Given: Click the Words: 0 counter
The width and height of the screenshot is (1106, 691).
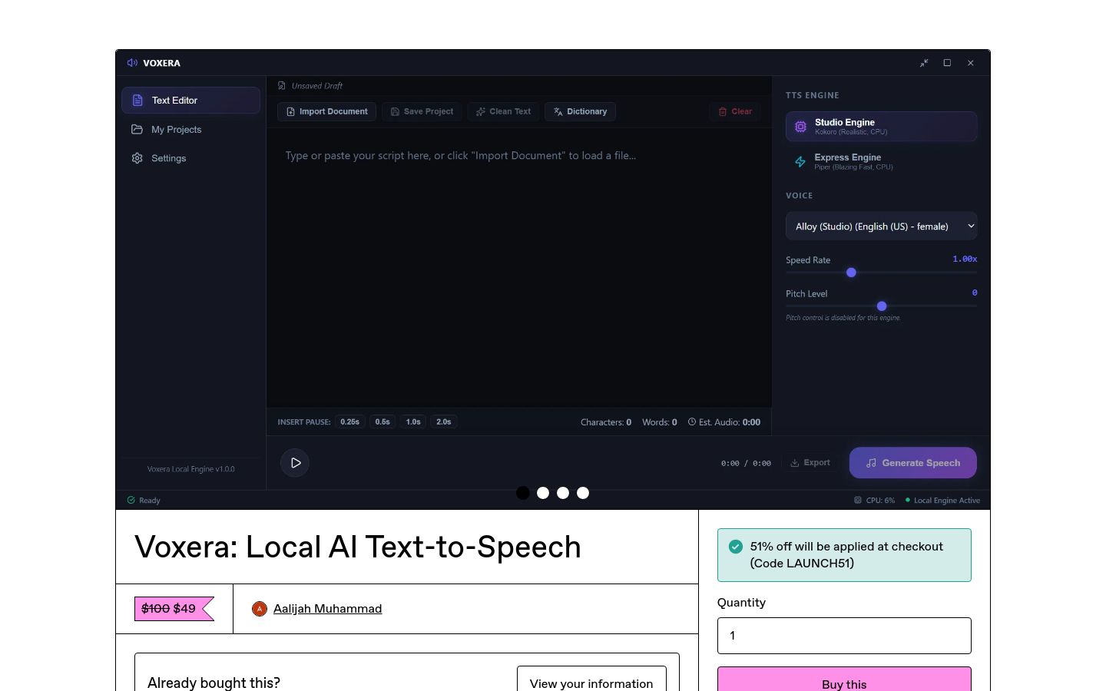Looking at the screenshot, I should 660,422.
